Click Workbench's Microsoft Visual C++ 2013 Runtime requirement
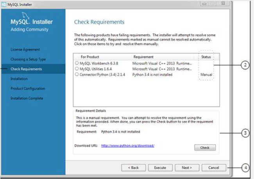 (162, 63)
